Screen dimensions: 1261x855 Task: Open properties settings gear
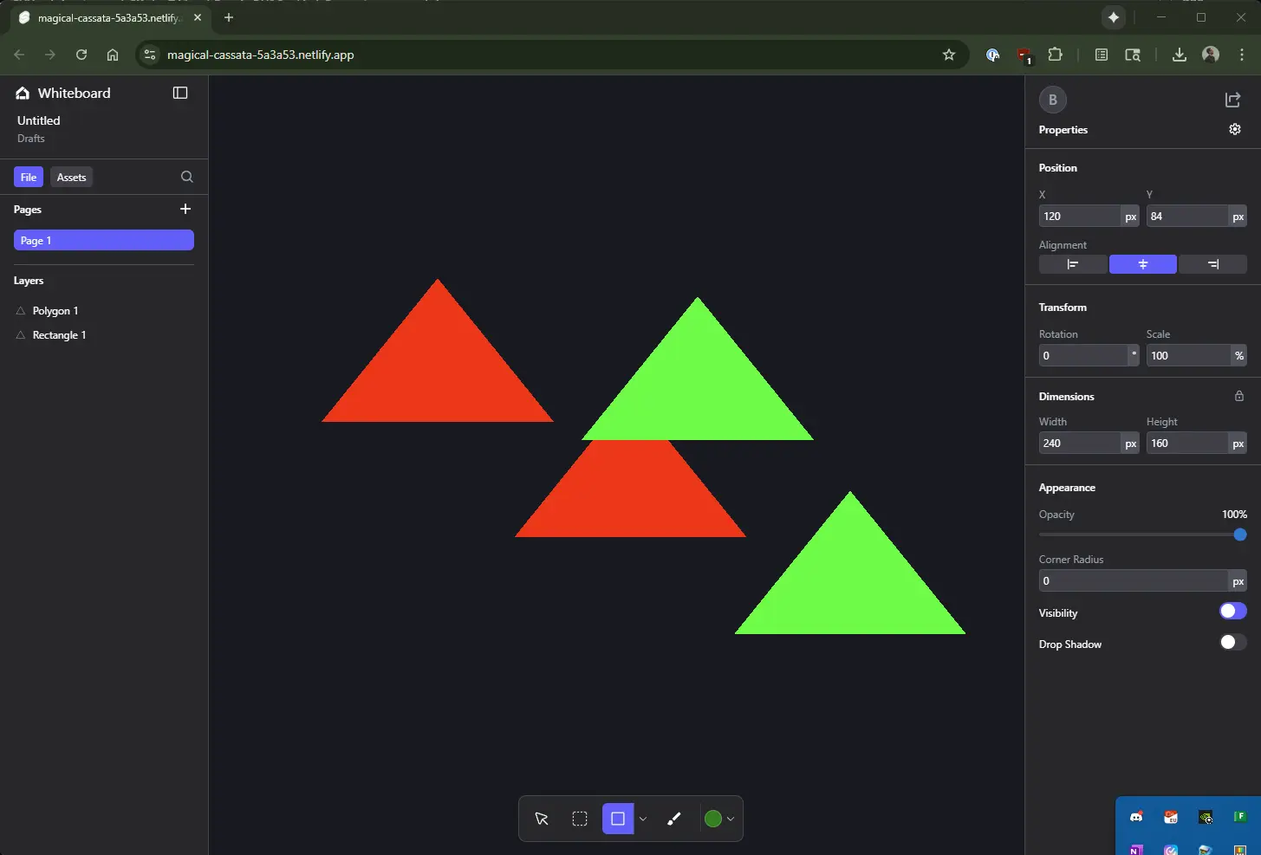1235,129
